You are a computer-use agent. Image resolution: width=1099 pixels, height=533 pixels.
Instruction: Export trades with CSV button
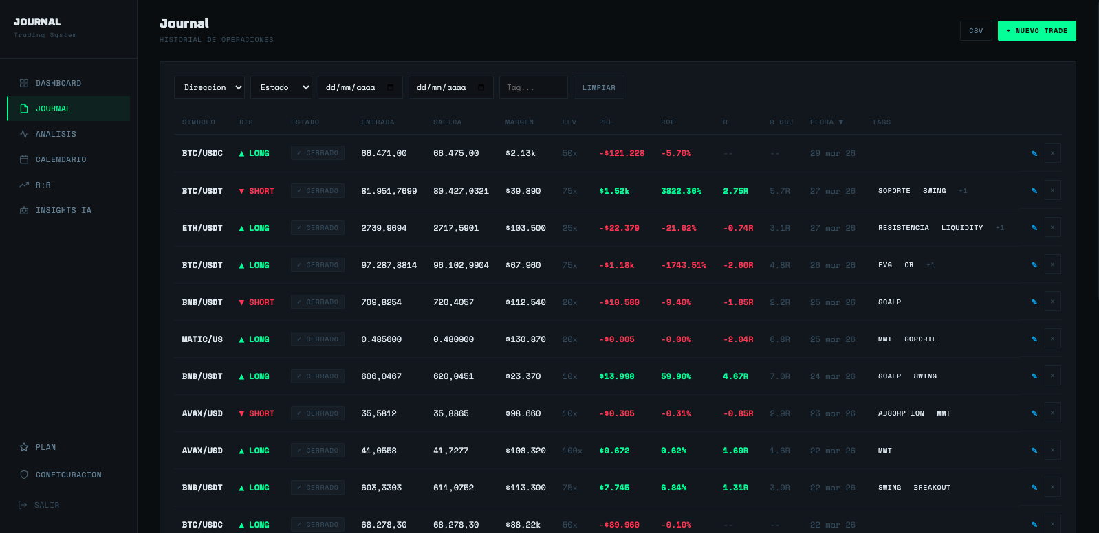(x=976, y=30)
